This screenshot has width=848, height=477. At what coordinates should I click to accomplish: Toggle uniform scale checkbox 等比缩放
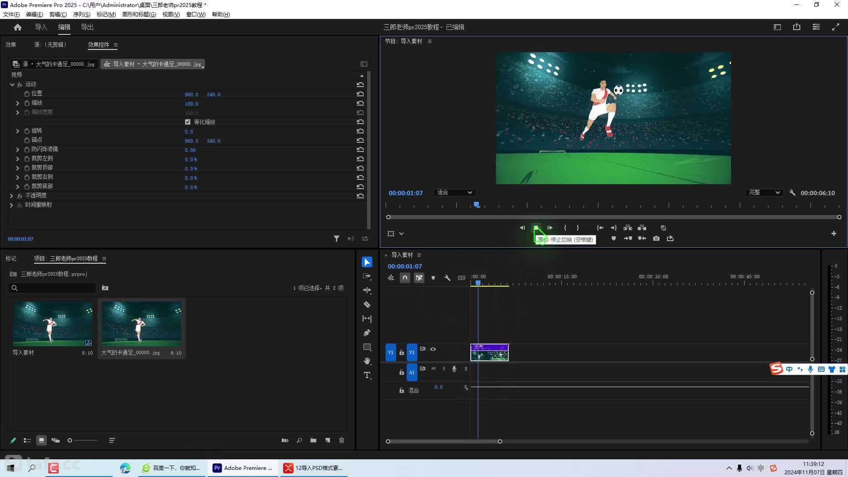tap(188, 122)
